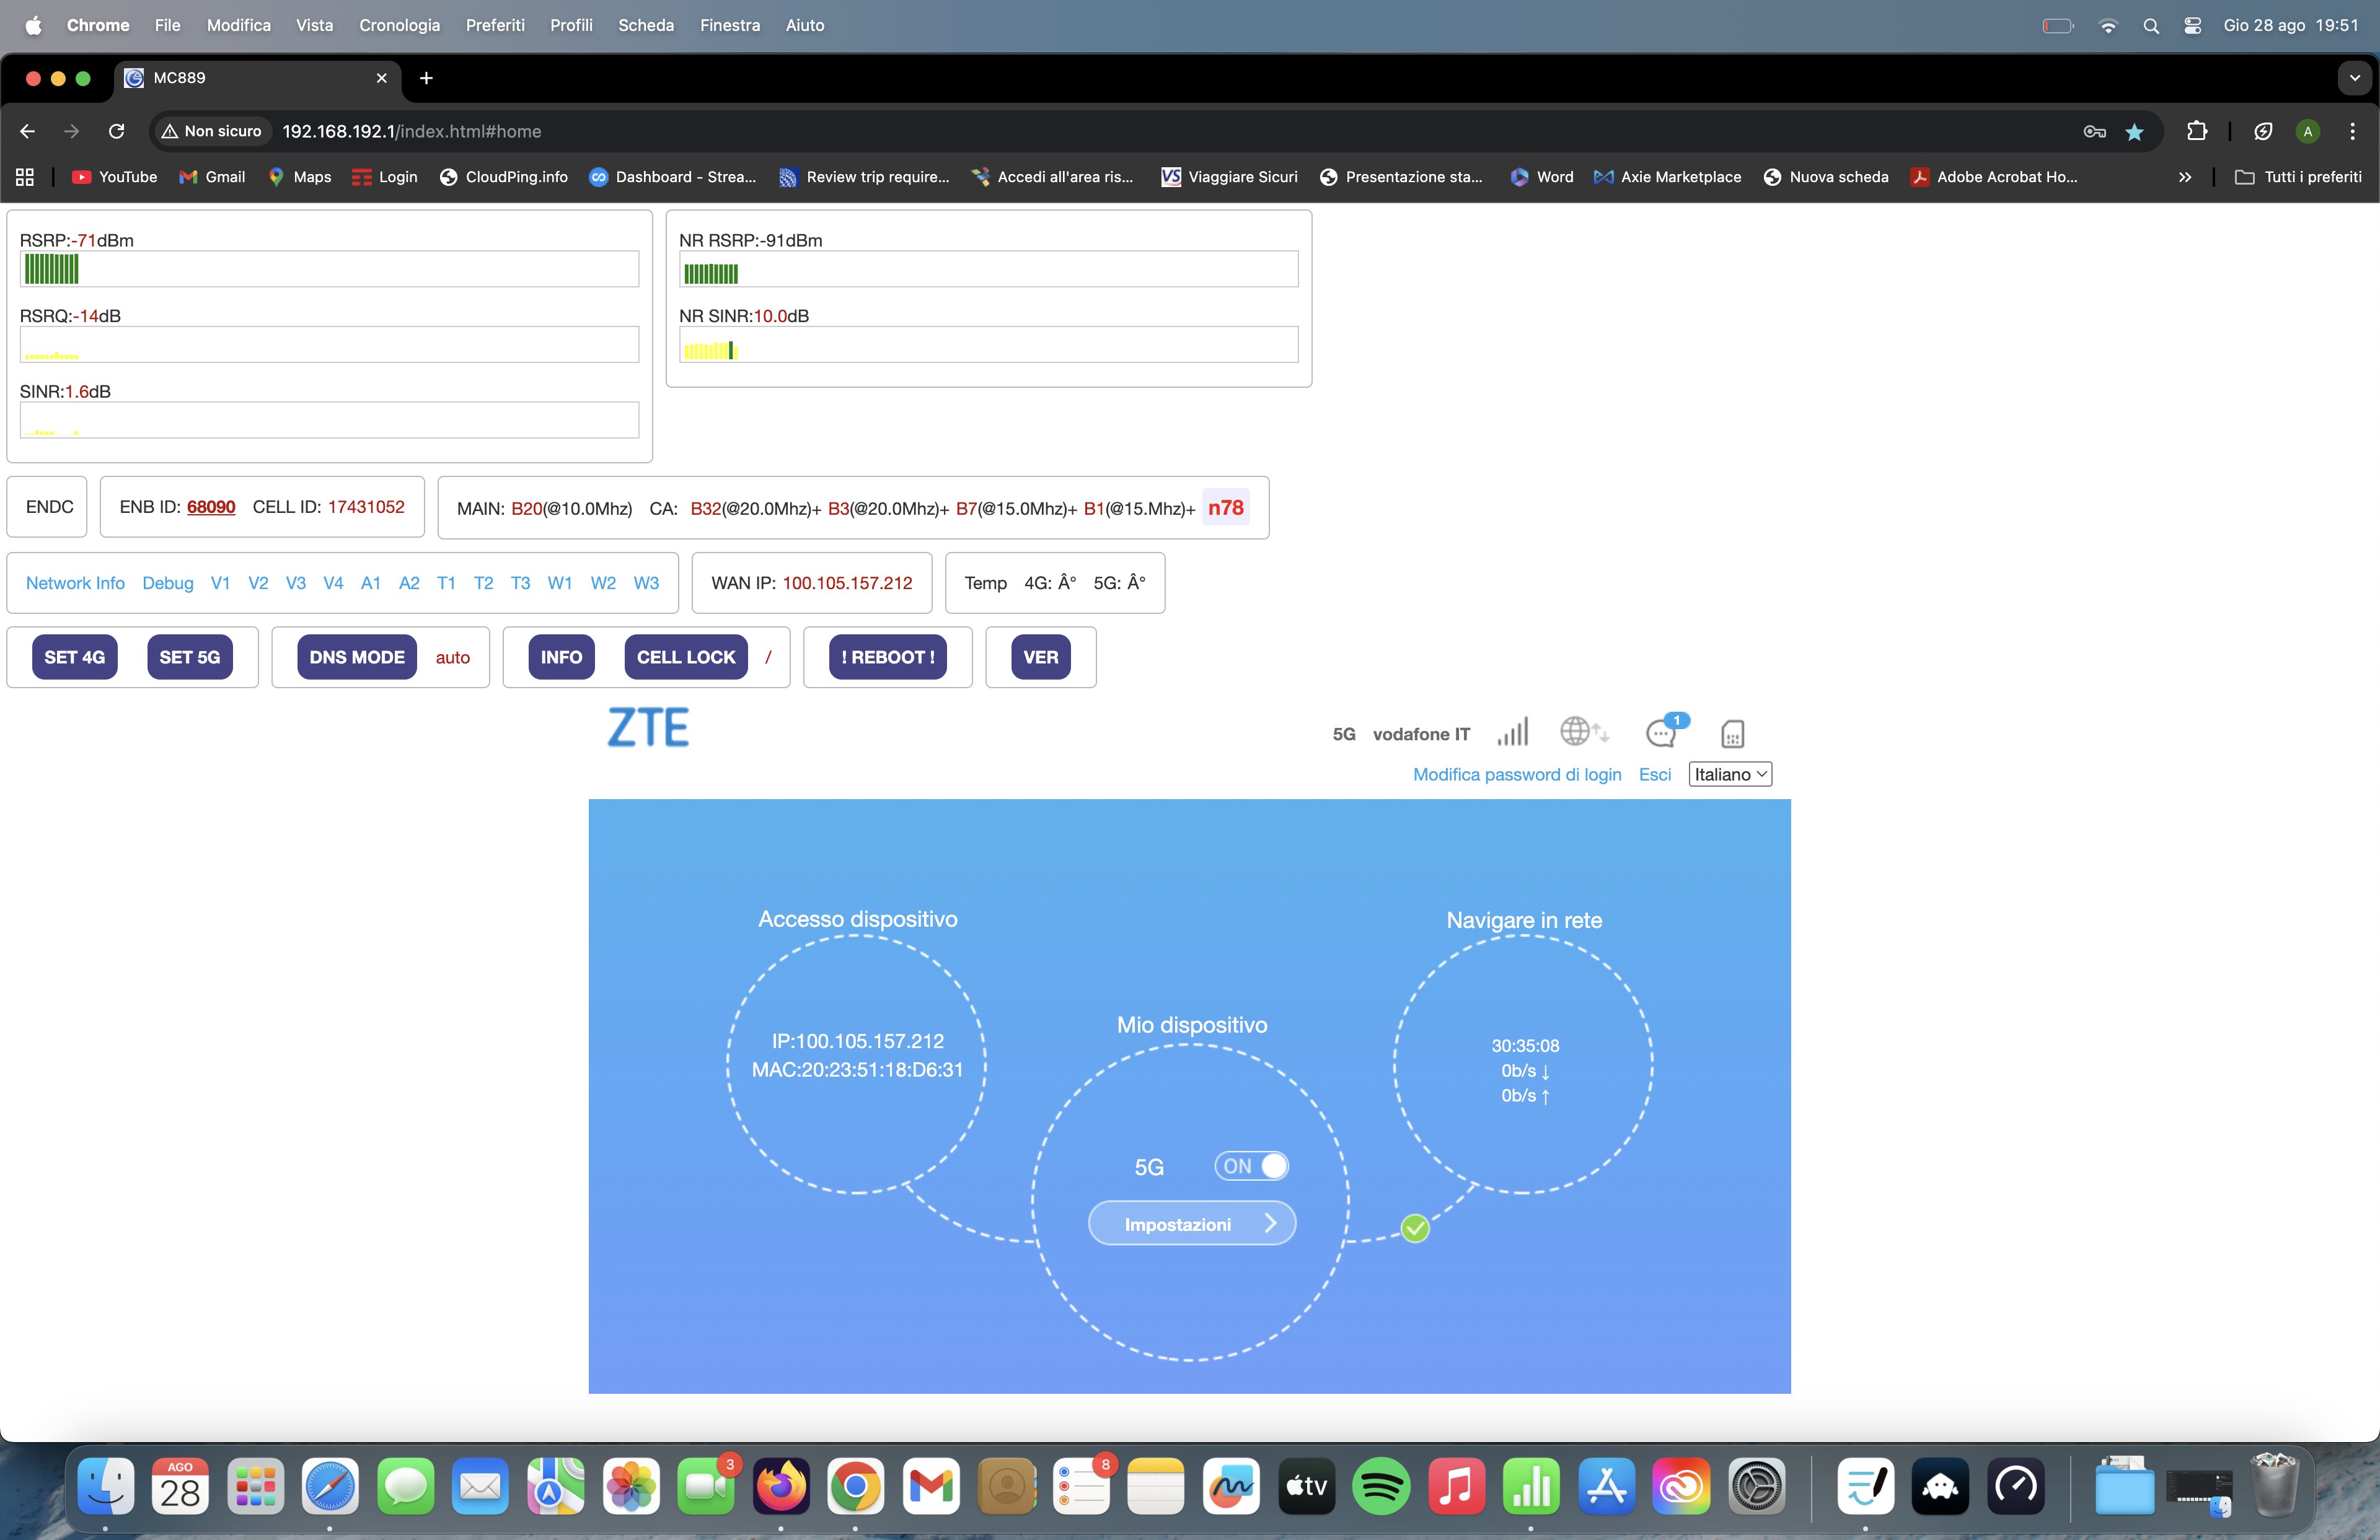Bookmark page with the star icon

coord(2134,132)
